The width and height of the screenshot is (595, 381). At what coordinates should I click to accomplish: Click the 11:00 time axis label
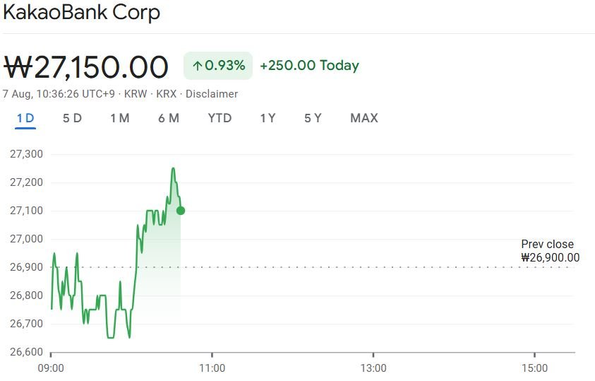212,368
